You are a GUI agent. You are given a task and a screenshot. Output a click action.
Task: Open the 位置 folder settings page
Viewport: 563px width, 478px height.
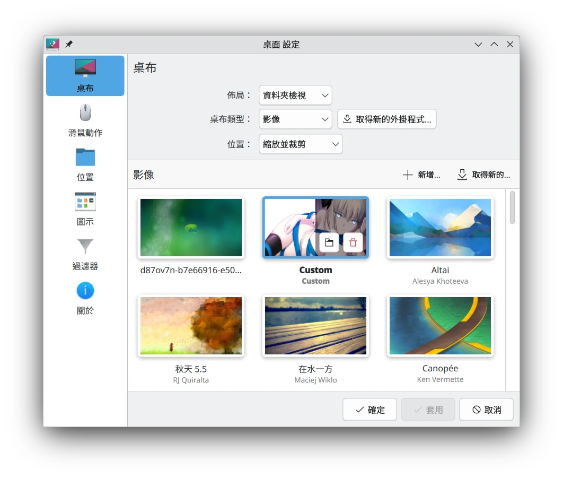pyautogui.click(x=85, y=165)
